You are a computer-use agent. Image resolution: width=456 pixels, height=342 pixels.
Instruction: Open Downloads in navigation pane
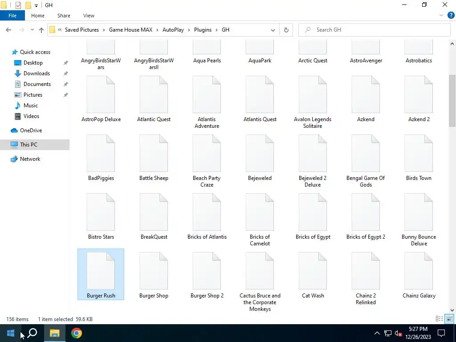(37, 73)
